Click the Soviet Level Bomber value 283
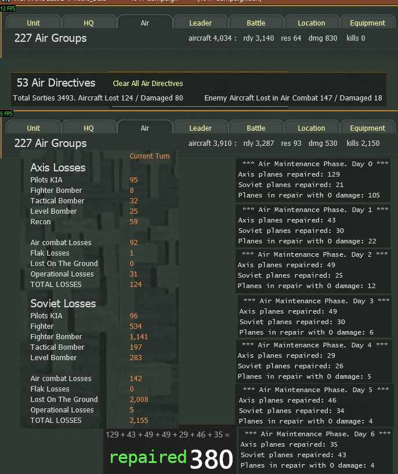398x474 pixels. [x=136, y=358]
